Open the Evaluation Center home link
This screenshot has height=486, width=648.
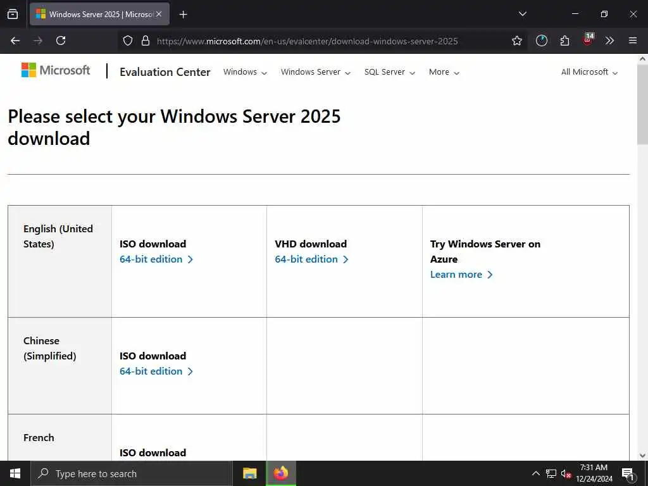pos(165,72)
